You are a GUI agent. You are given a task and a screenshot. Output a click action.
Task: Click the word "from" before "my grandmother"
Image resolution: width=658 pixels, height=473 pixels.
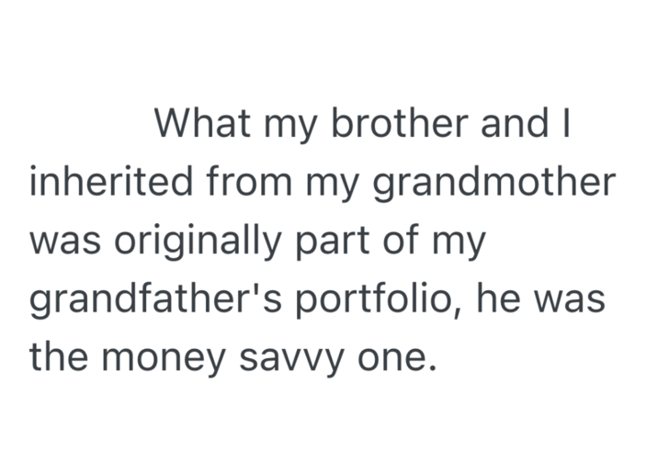coord(242,182)
